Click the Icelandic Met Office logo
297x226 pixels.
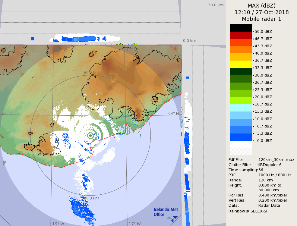click(x=166, y=212)
